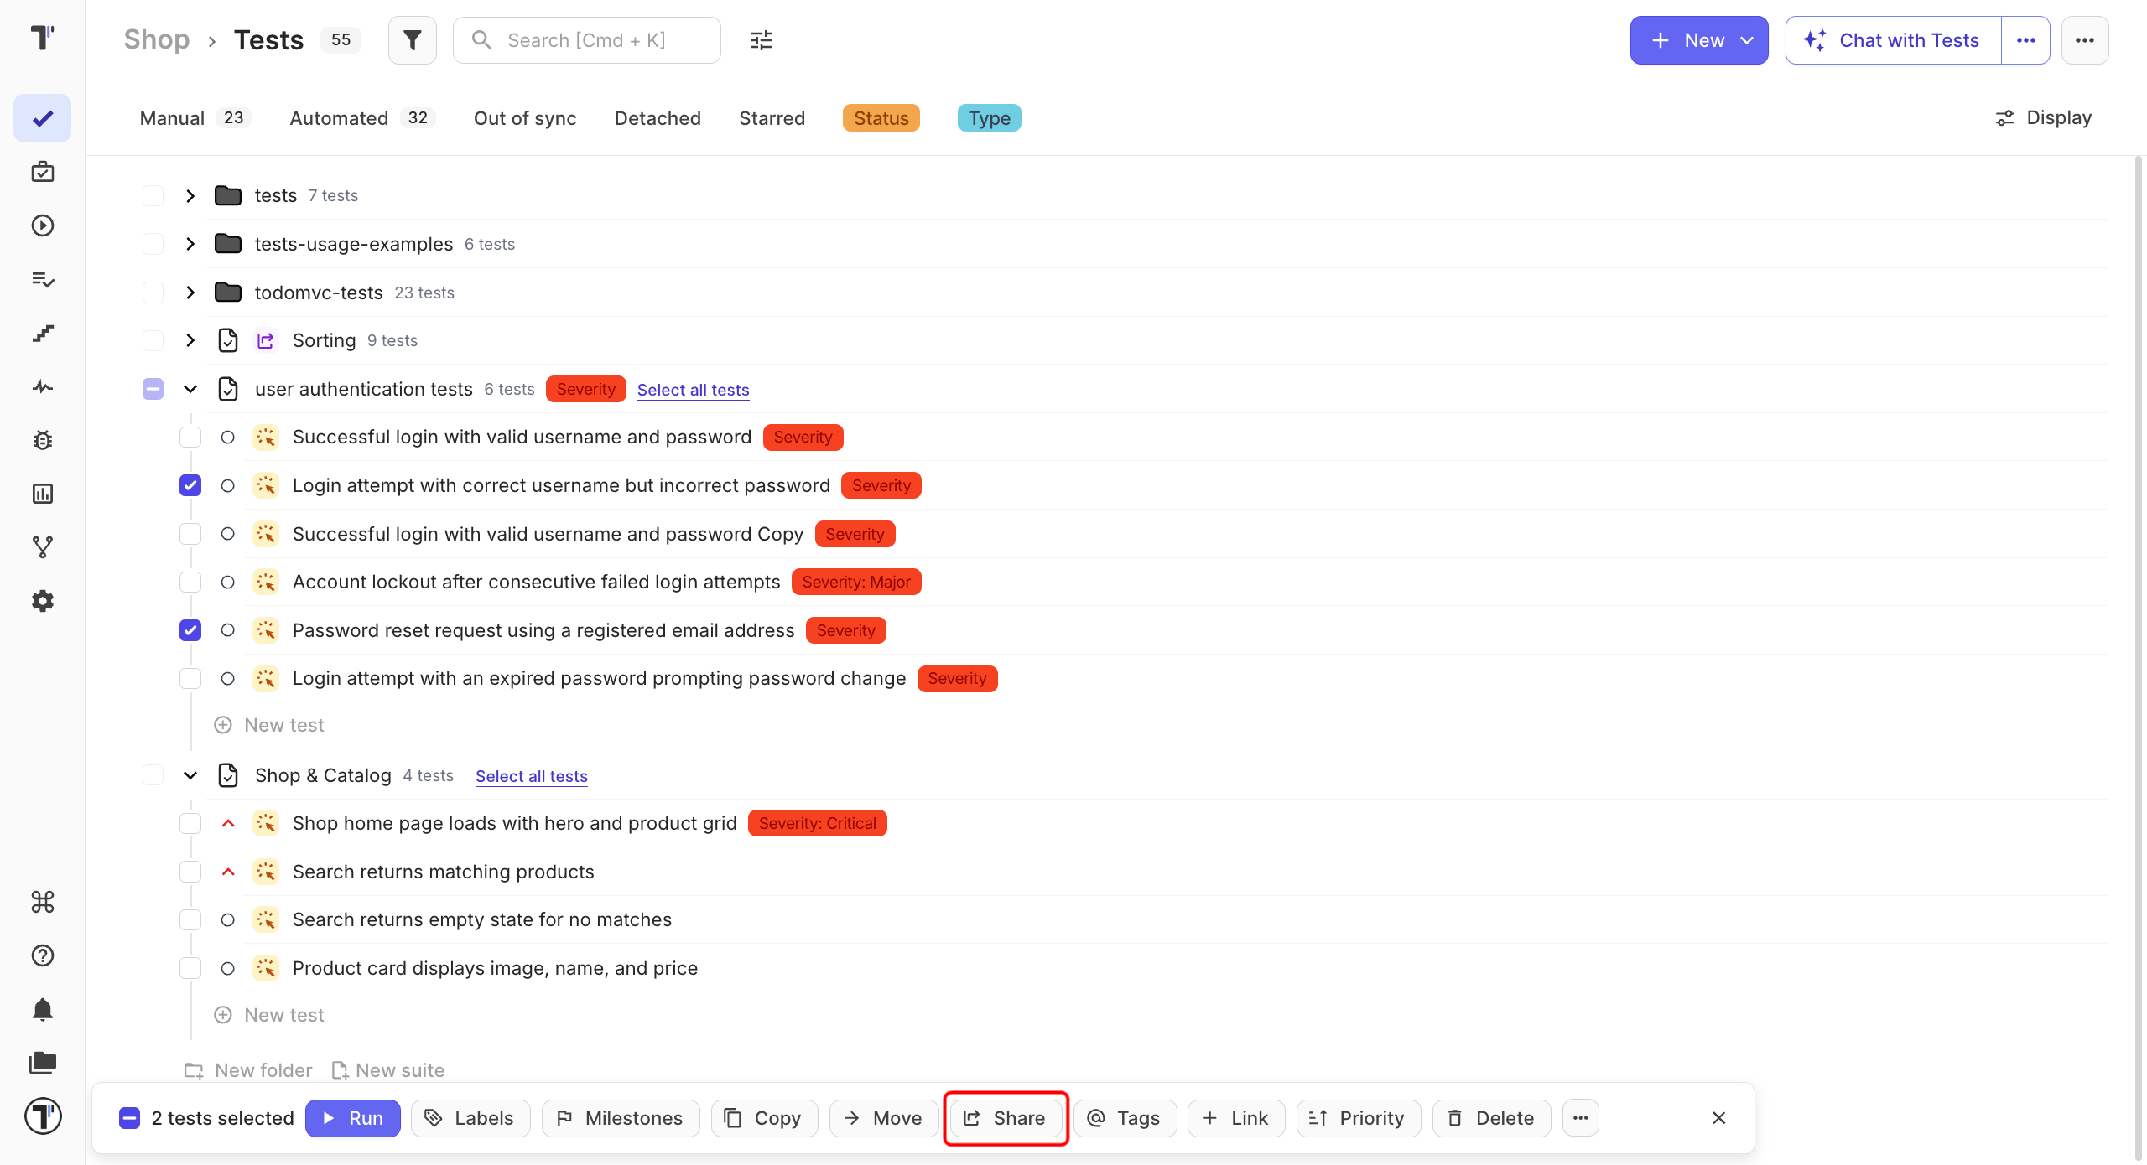Check Successful login with valid username and password

[190, 438]
